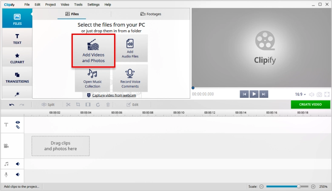Click Add Videos and Photos
The height and width of the screenshot is (191, 332).
pos(93,51)
